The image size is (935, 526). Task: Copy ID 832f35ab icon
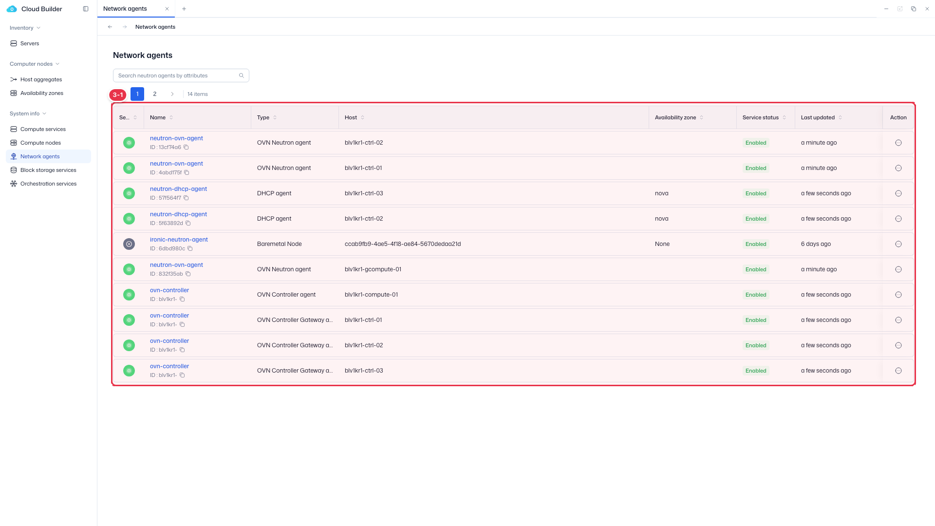click(x=188, y=274)
